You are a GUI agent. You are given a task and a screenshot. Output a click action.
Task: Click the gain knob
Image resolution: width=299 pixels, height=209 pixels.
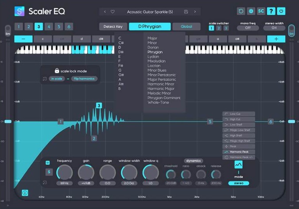86,173
